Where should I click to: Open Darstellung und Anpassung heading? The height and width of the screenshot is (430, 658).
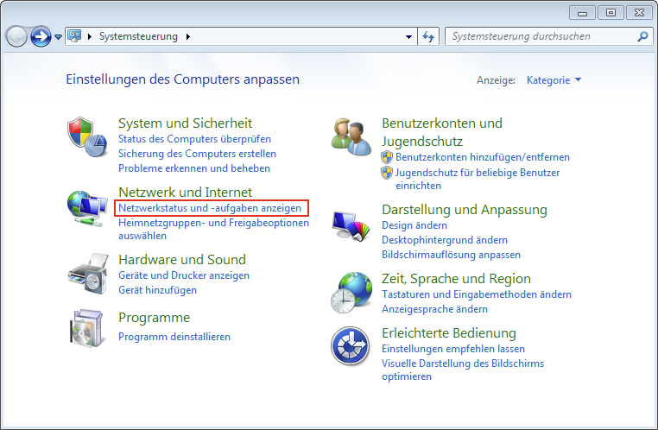pos(465,210)
